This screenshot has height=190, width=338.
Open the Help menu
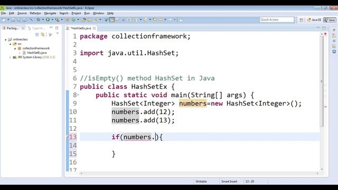click(x=110, y=13)
